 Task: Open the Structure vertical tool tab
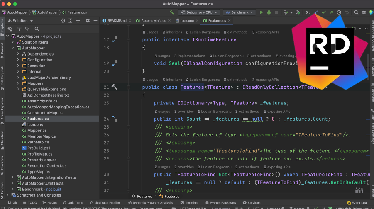pyautogui.click(x=2, y=140)
